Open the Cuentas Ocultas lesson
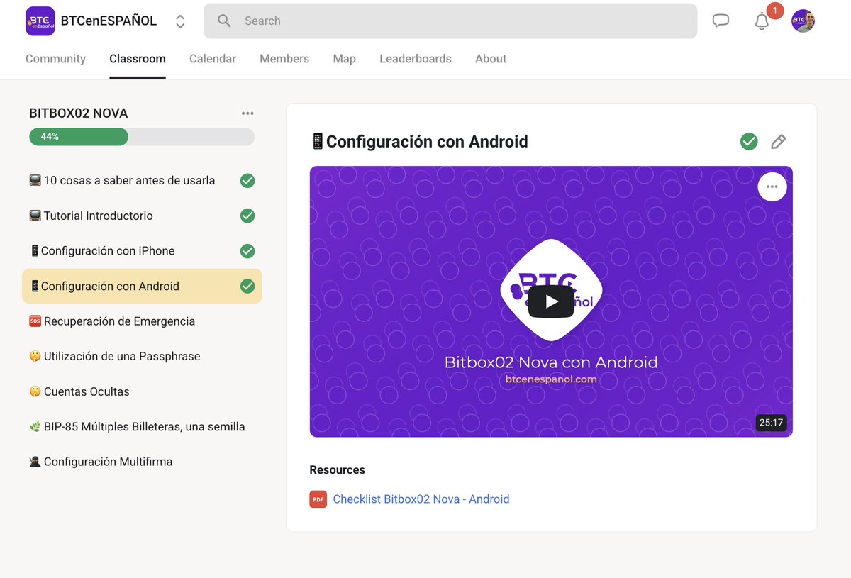 [142, 391]
